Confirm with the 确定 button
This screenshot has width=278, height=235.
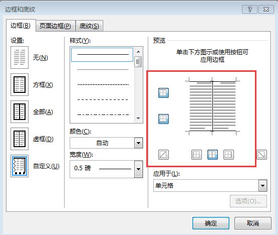[x=211, y=223]
